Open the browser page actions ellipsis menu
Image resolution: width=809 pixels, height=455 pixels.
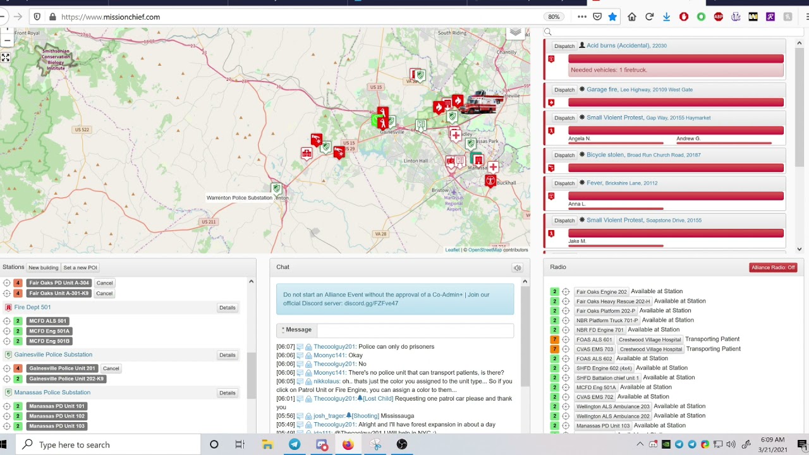coord(582,17)
